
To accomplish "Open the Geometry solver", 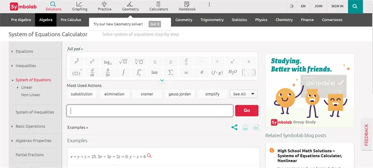I will click(131, 7).
